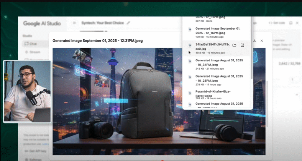Image resolution: width=302 pixels, height=161 pixels.
Task: Open the 34fad3ef file with external-link icon
Action: [242, 45]
